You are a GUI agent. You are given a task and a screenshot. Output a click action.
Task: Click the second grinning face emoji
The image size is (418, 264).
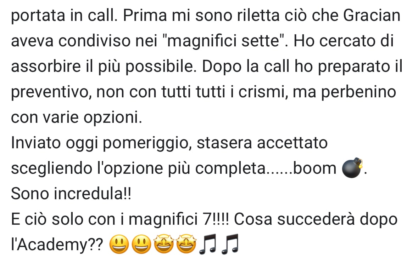(141, 245)
